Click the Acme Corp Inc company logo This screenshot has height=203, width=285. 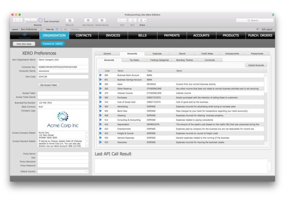point(63,120)
